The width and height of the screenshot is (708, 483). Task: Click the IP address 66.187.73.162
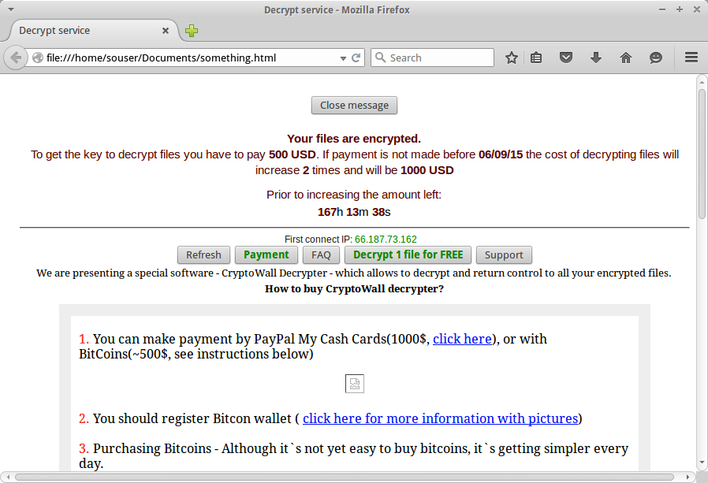[386, 240]
